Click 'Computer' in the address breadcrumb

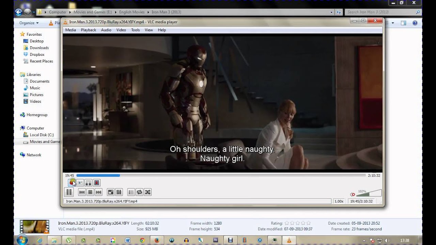[x=58, y=12]
